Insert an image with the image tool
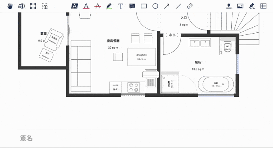273x148 pixels. 240,6
